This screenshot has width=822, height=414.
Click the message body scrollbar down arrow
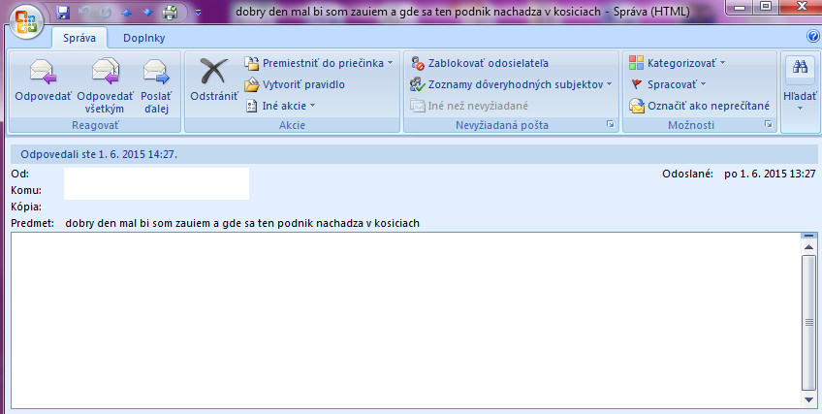(x=808, y=399)
